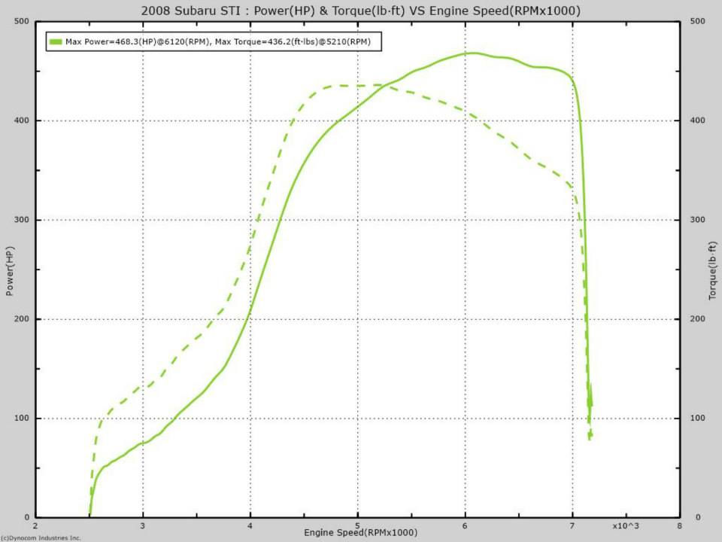Click the 'x10^3' multiplier on x-axis

[x=626, y=526]
